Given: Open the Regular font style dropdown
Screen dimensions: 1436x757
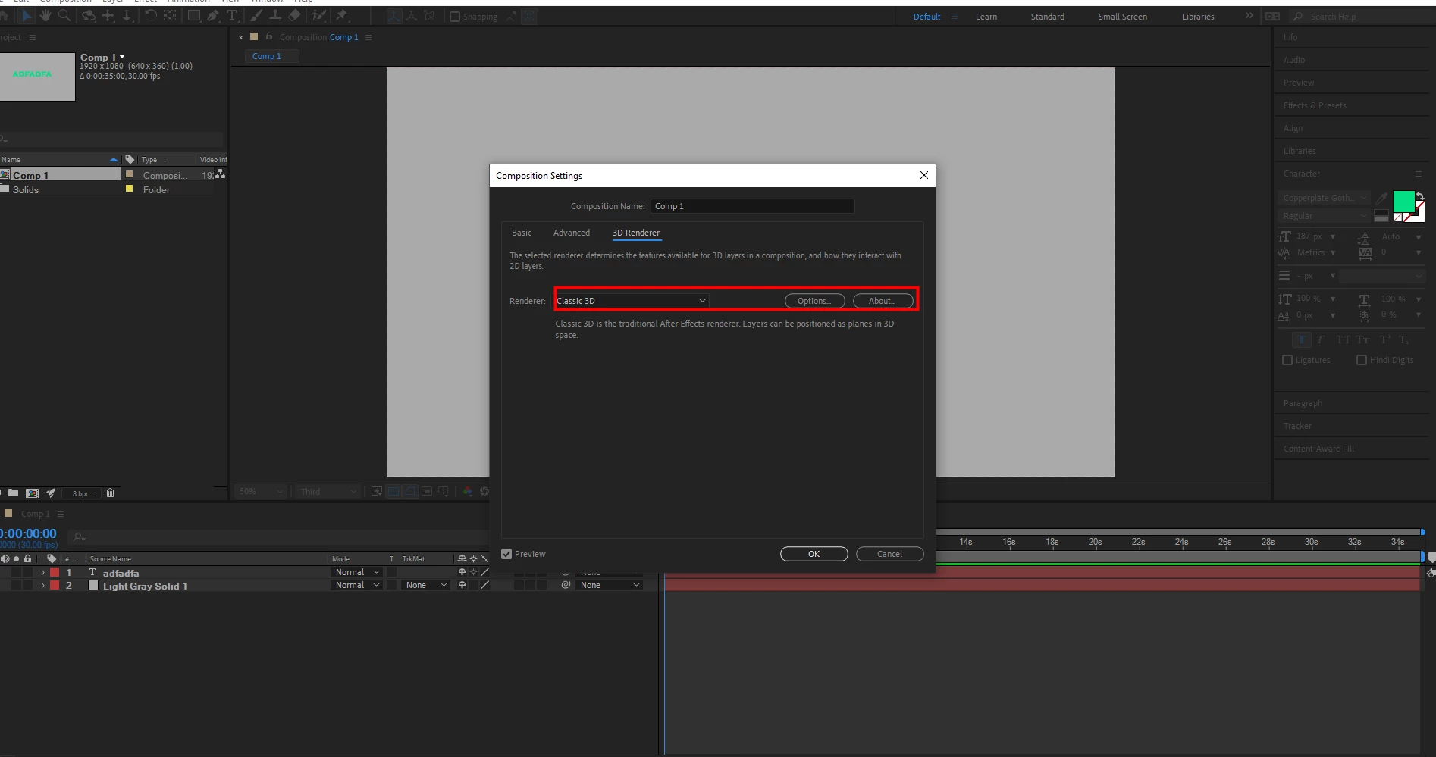Looking at the screenshot, I should (1324, 216).
